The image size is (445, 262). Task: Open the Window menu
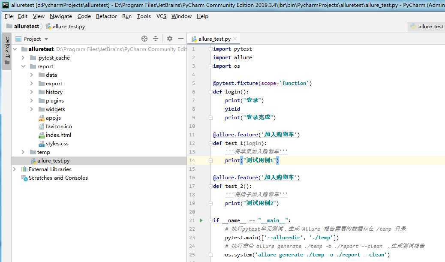[x=182, y=16]
